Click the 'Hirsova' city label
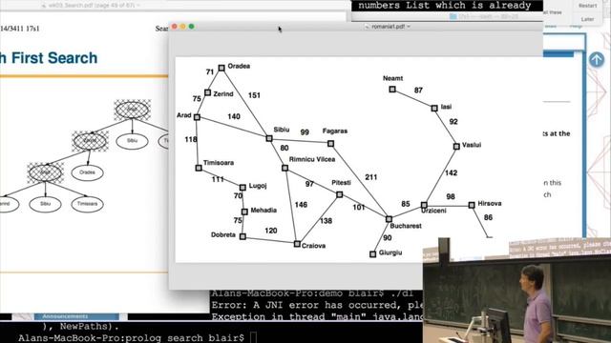 coord(490,203)
